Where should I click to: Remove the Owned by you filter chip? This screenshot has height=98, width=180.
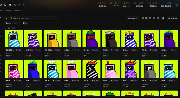pos(18,23)
